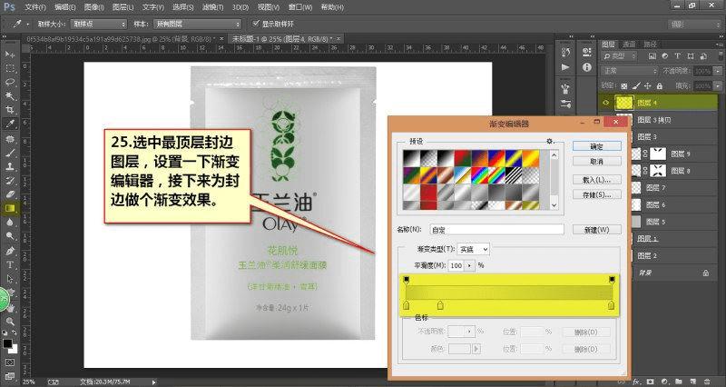
Task: Select the Magic Wand tool
Action: 9,96
